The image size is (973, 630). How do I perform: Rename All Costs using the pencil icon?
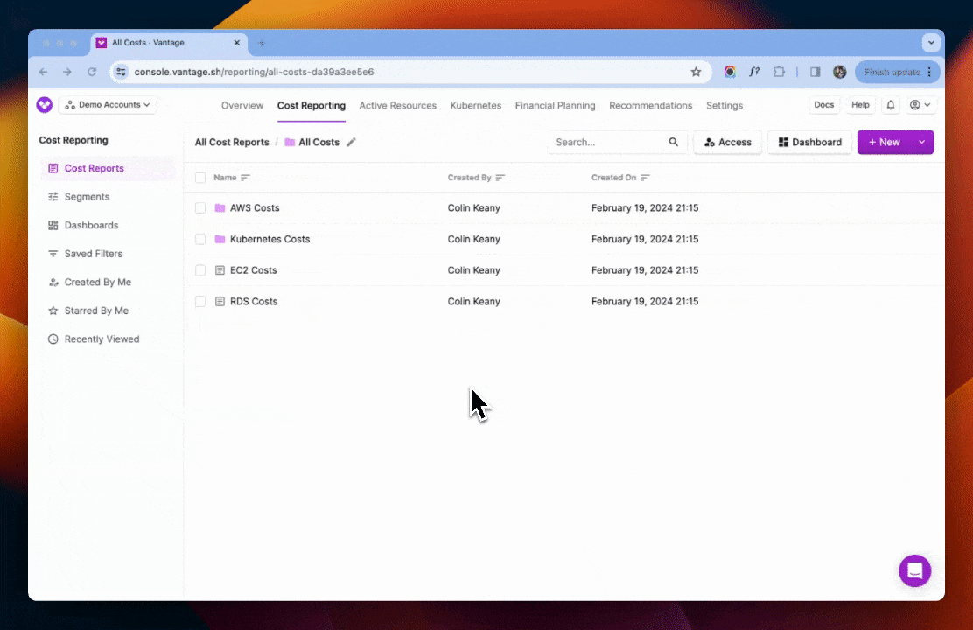pyautogui.click(x=352, y=142)
